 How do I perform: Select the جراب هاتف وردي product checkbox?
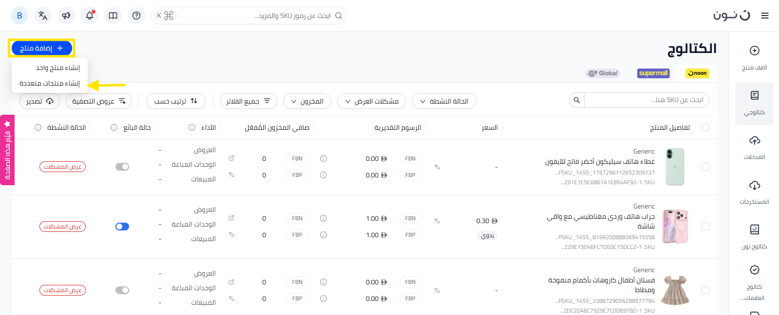pos(705,227)
